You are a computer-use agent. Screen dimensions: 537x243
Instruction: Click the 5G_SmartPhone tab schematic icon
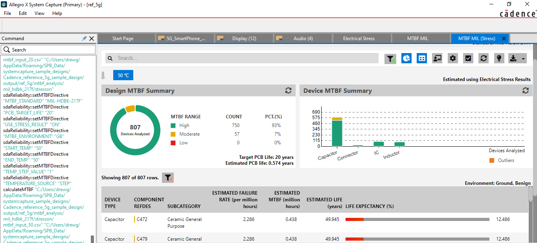[161, 38]
